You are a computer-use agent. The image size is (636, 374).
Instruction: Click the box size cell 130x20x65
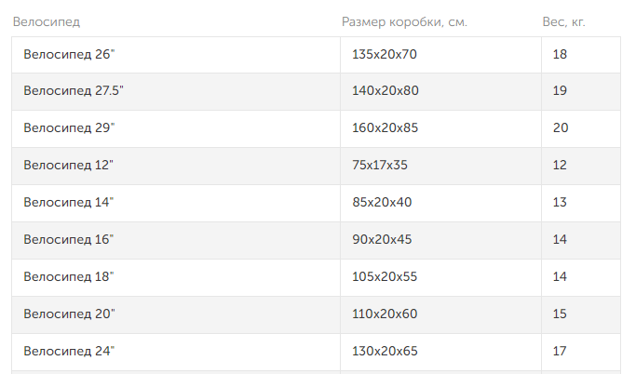[x=385, y=351]
